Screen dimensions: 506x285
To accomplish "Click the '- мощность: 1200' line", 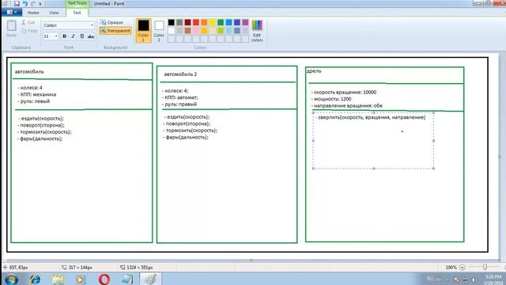I will [331, 99].
